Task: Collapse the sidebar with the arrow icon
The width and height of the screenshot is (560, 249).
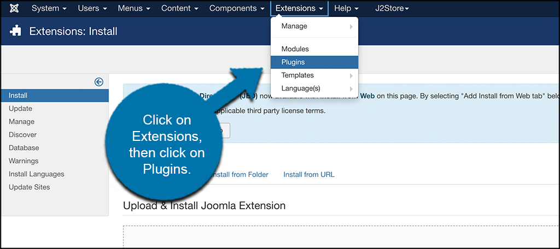Action: [99, 82]
